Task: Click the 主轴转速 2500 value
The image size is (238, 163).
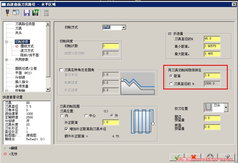Action: [29, 117]
